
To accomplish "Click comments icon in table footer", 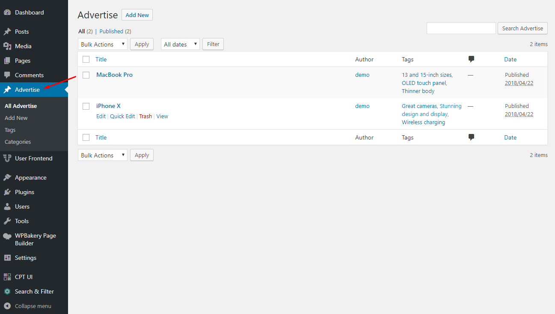I will (471, 137).
